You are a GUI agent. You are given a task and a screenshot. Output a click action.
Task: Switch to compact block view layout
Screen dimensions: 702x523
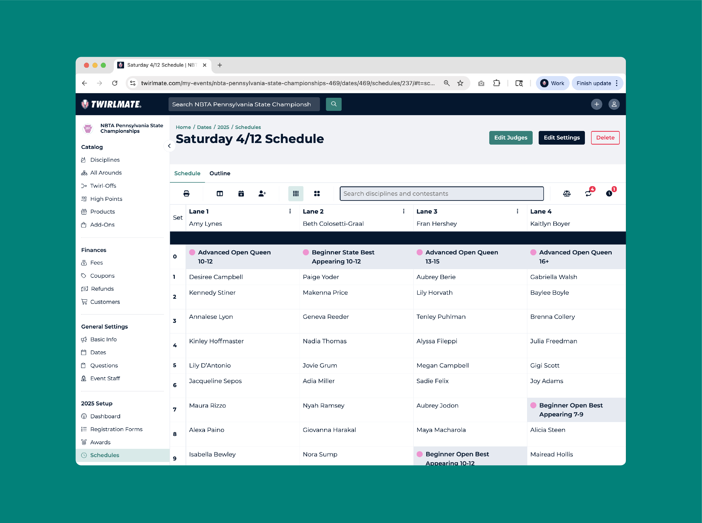317,193
